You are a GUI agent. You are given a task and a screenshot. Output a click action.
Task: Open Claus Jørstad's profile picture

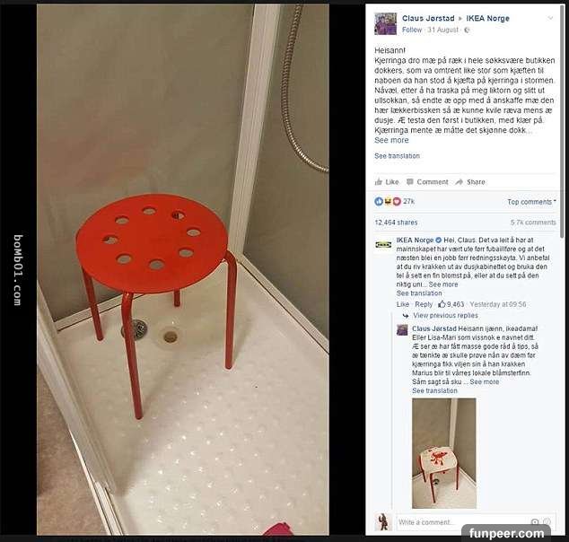[385, 23]
